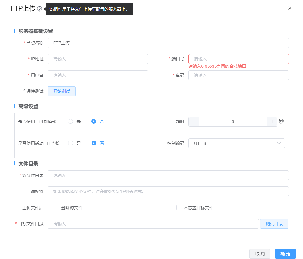Select 否 for 是否使用二进制模式
This screenshot has width=303, height=259.
[x=94, y=121]
